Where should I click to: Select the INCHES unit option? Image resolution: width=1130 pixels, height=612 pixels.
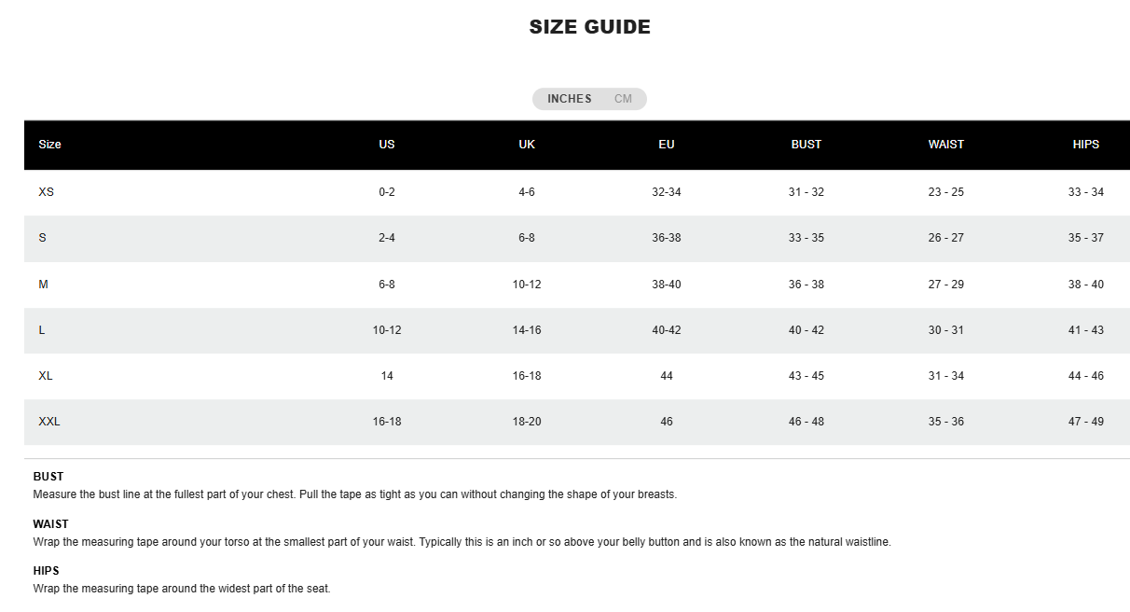(x=569, y=99)
